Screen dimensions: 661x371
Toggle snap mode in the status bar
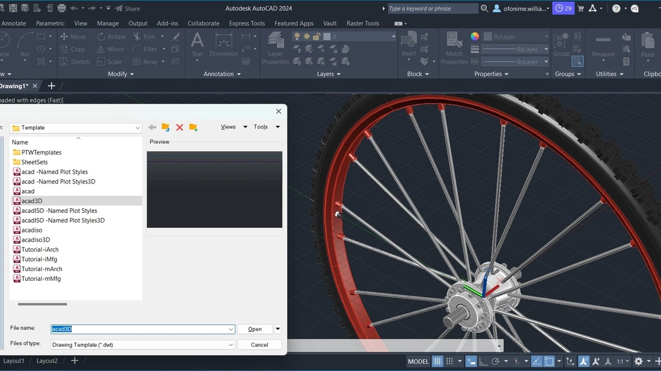(x=450, y=361)
